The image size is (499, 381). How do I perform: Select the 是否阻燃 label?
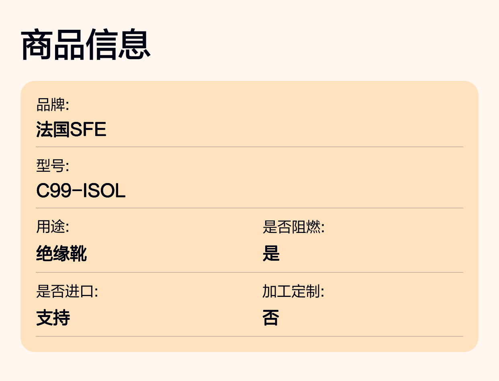293,227
